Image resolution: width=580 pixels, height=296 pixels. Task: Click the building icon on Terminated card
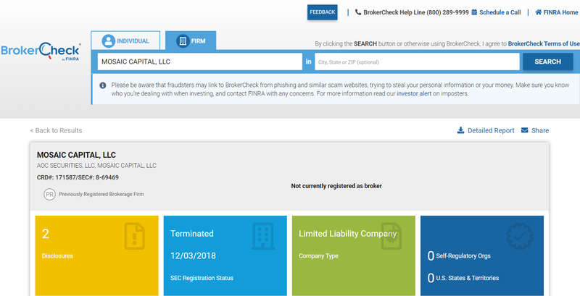point(263,236)
